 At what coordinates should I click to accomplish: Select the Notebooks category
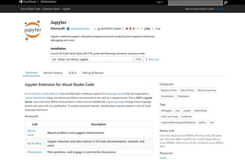pos(183,96)
